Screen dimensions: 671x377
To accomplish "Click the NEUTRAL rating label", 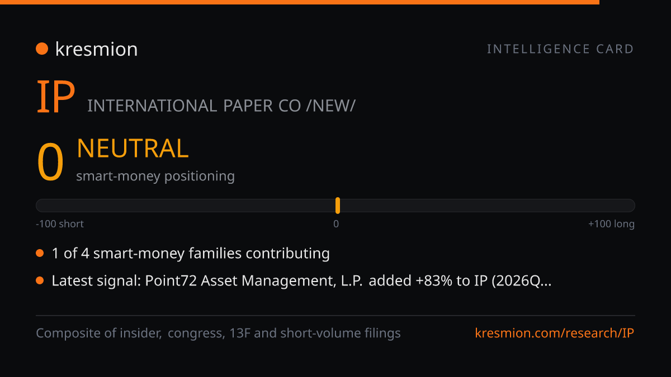I will tap(133, 149).
